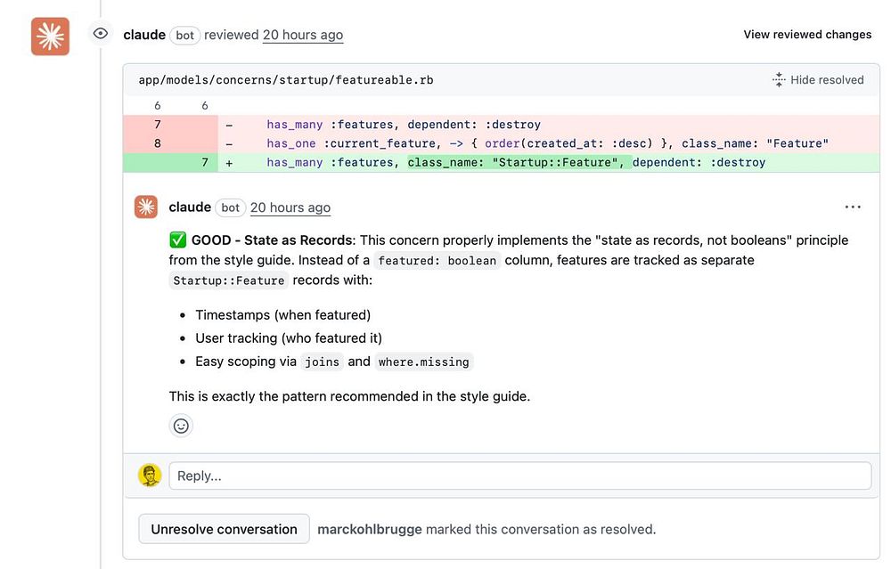Click the bot badge in the review header
The height and width of the screenshot is (569, 891).
point(184,36)
